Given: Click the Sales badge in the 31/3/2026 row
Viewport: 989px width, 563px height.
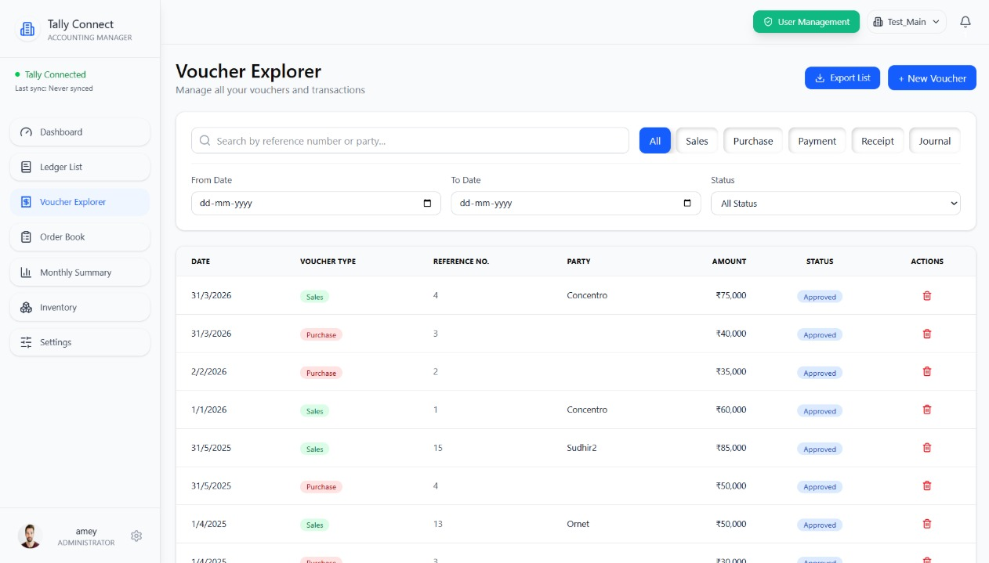Looking at the screenshot, I should [x=314, y=297].
